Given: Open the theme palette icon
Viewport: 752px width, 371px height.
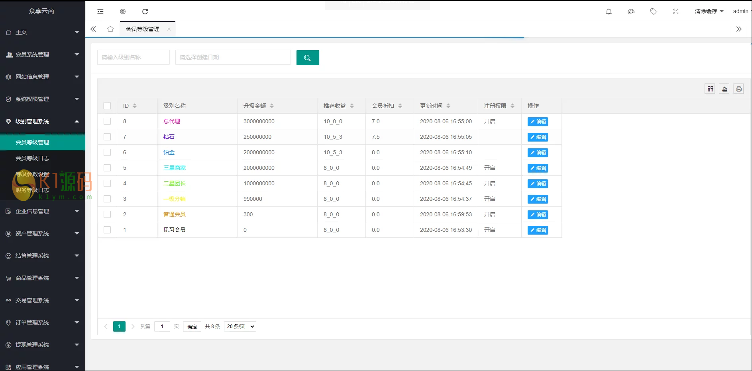Looking at the screenshot, I should (x=631, y=12).
